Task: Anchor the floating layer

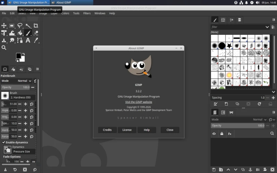Action: (250, 170)
